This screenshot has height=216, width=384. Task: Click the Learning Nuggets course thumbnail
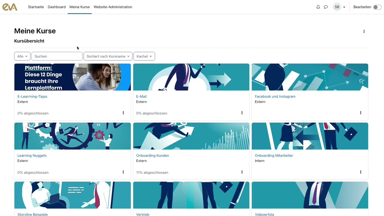[73, 136]
